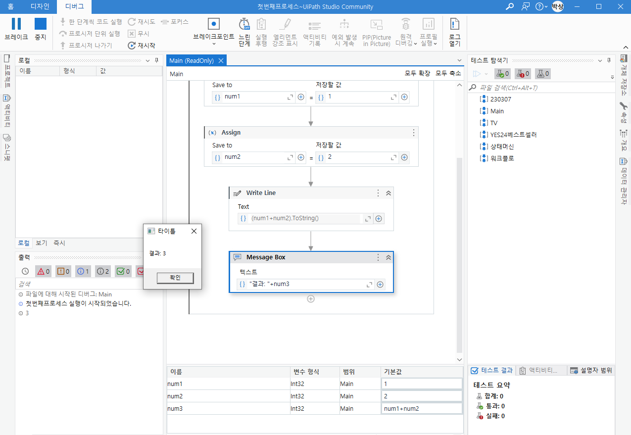
Task: Stop execution with the 중지 button
Action: 40,29
